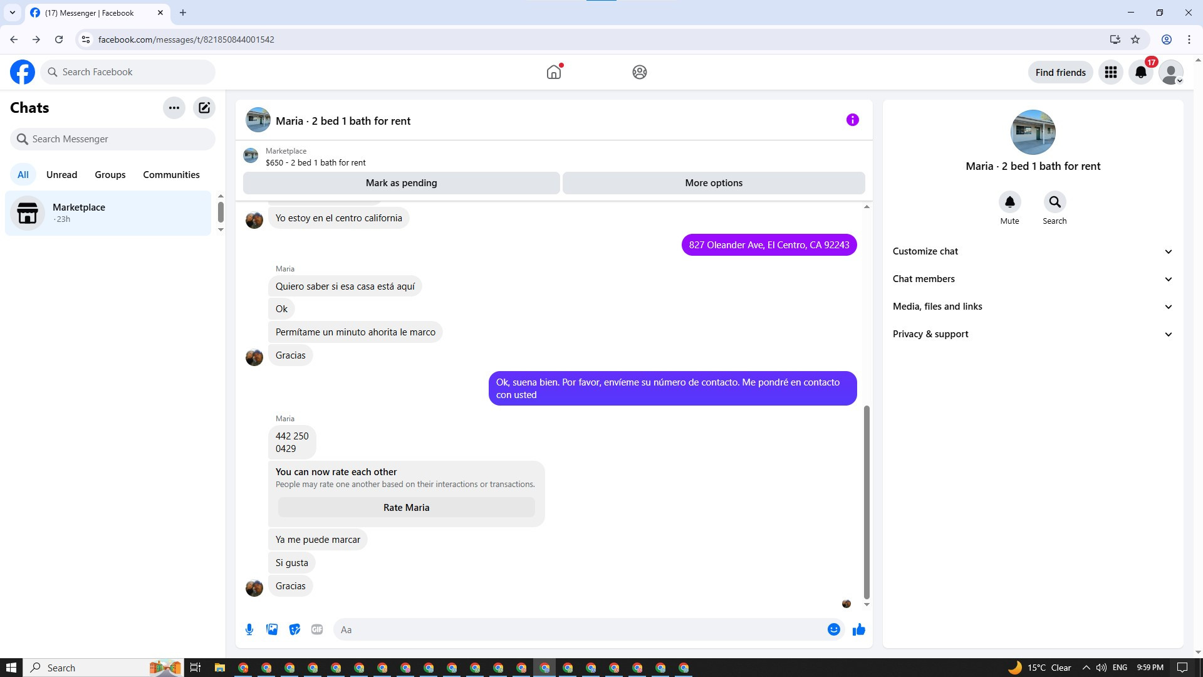Pick a GIF with the GIF icon
Viewport: 1203px width, 677px height.
point(317,629)
